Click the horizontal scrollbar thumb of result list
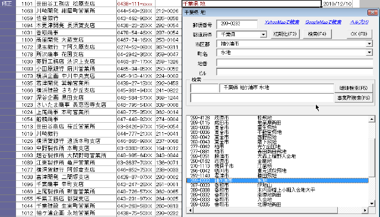Screen dimensions: 380x217 pos(265,210)
